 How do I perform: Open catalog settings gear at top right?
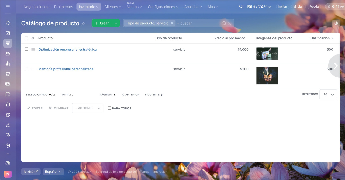(336, 23)
